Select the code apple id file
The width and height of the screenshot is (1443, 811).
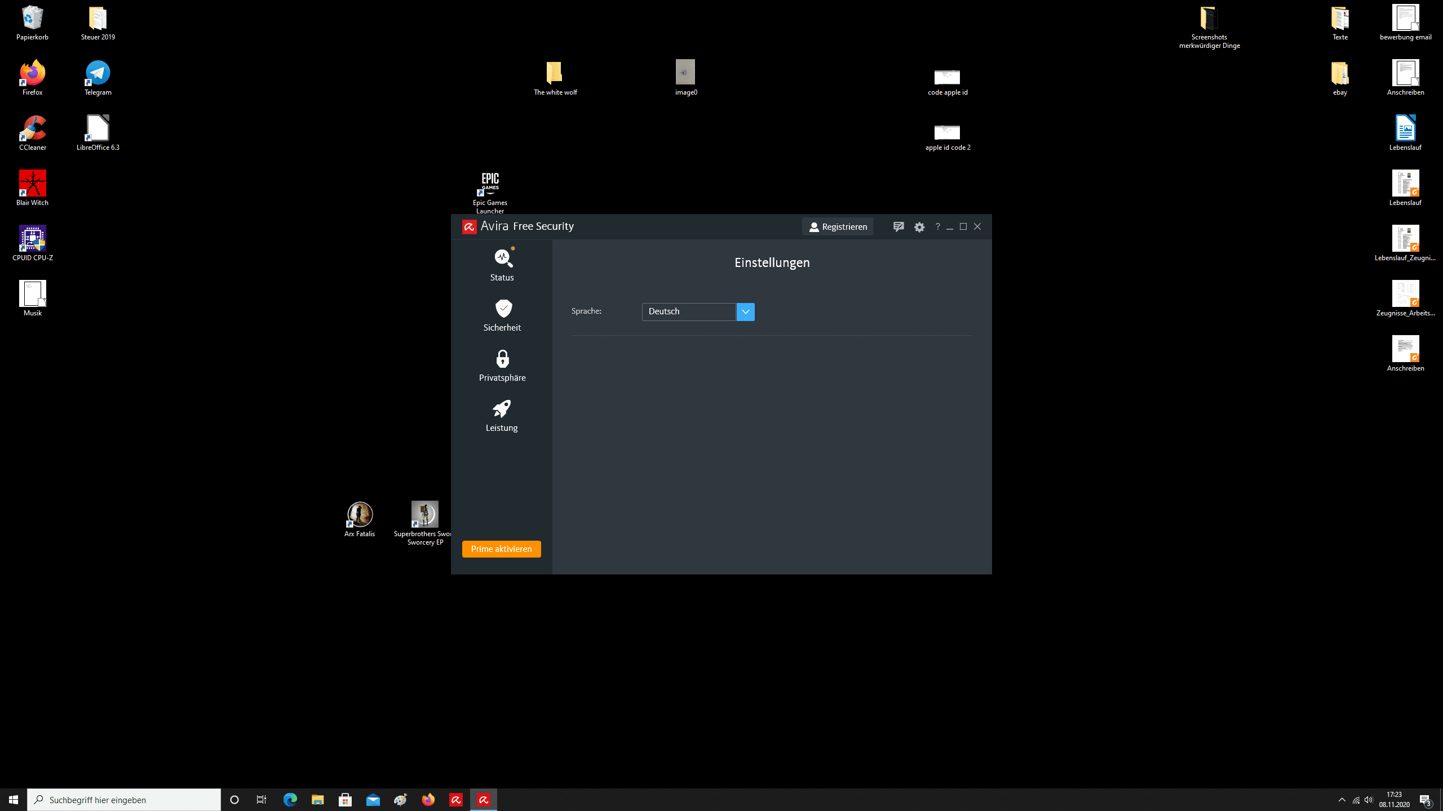(x=948, y=82)
